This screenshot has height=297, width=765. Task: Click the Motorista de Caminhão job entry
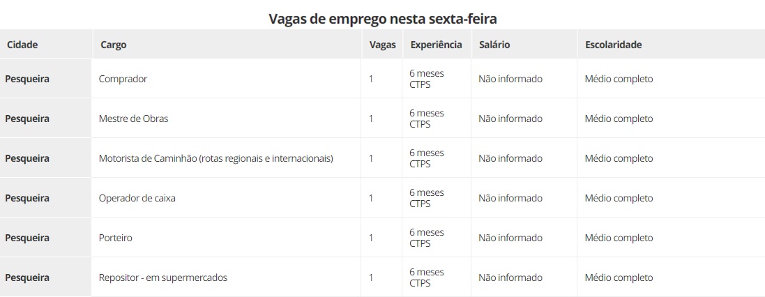point(215,158)
